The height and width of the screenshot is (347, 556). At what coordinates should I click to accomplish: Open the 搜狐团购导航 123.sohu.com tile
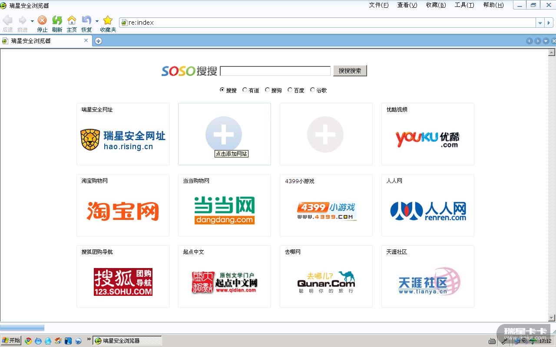[x=123, y=276]
